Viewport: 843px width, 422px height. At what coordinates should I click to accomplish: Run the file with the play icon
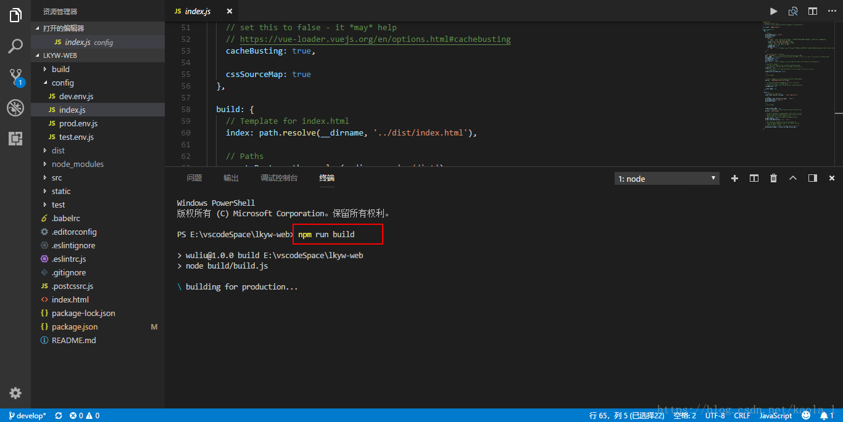click(x=773, y=11)
